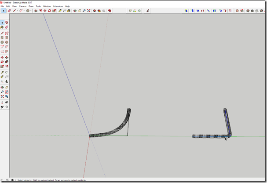Open the Line tool dropdown arrow
The height and width of the screenshot is (183, 267).
point(17,11)
